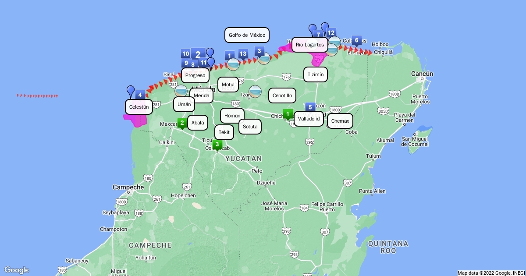Select the Tizimín place label
This screenshot has width=526, height=276.
316,74
